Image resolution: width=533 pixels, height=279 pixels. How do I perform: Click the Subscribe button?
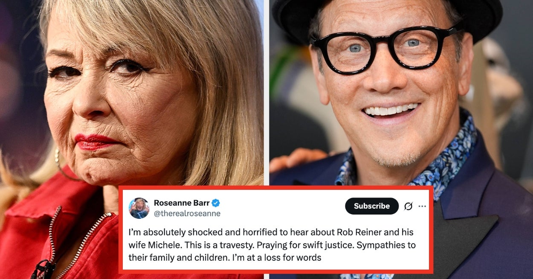[x=372, y=206]
